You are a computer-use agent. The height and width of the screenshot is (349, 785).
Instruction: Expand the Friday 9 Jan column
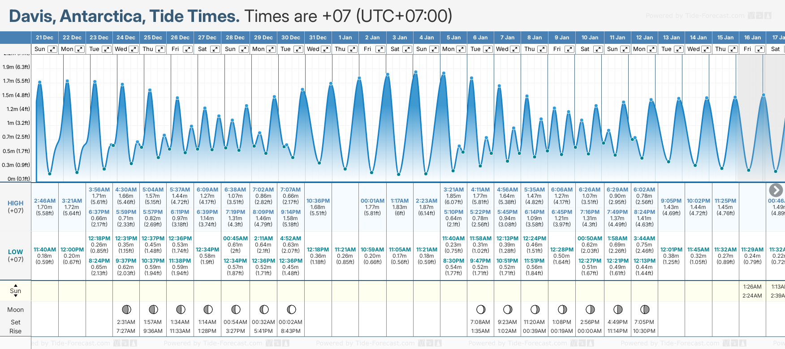[569, 49]
